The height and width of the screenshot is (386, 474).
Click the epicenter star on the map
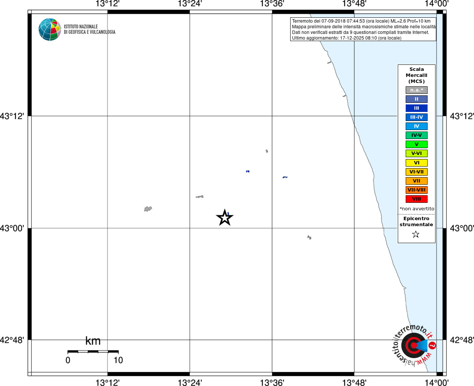[225, 218]
